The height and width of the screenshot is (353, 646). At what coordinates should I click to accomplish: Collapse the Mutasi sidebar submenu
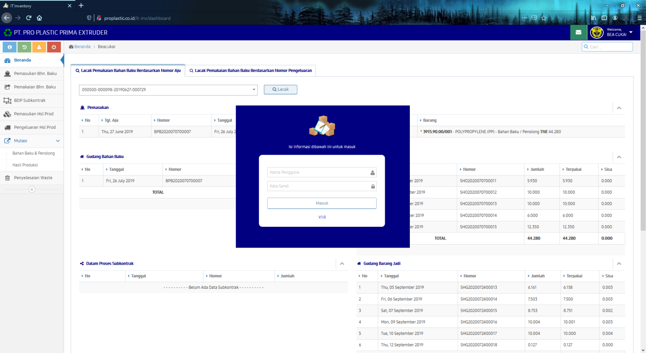click(x=58, y=141)
